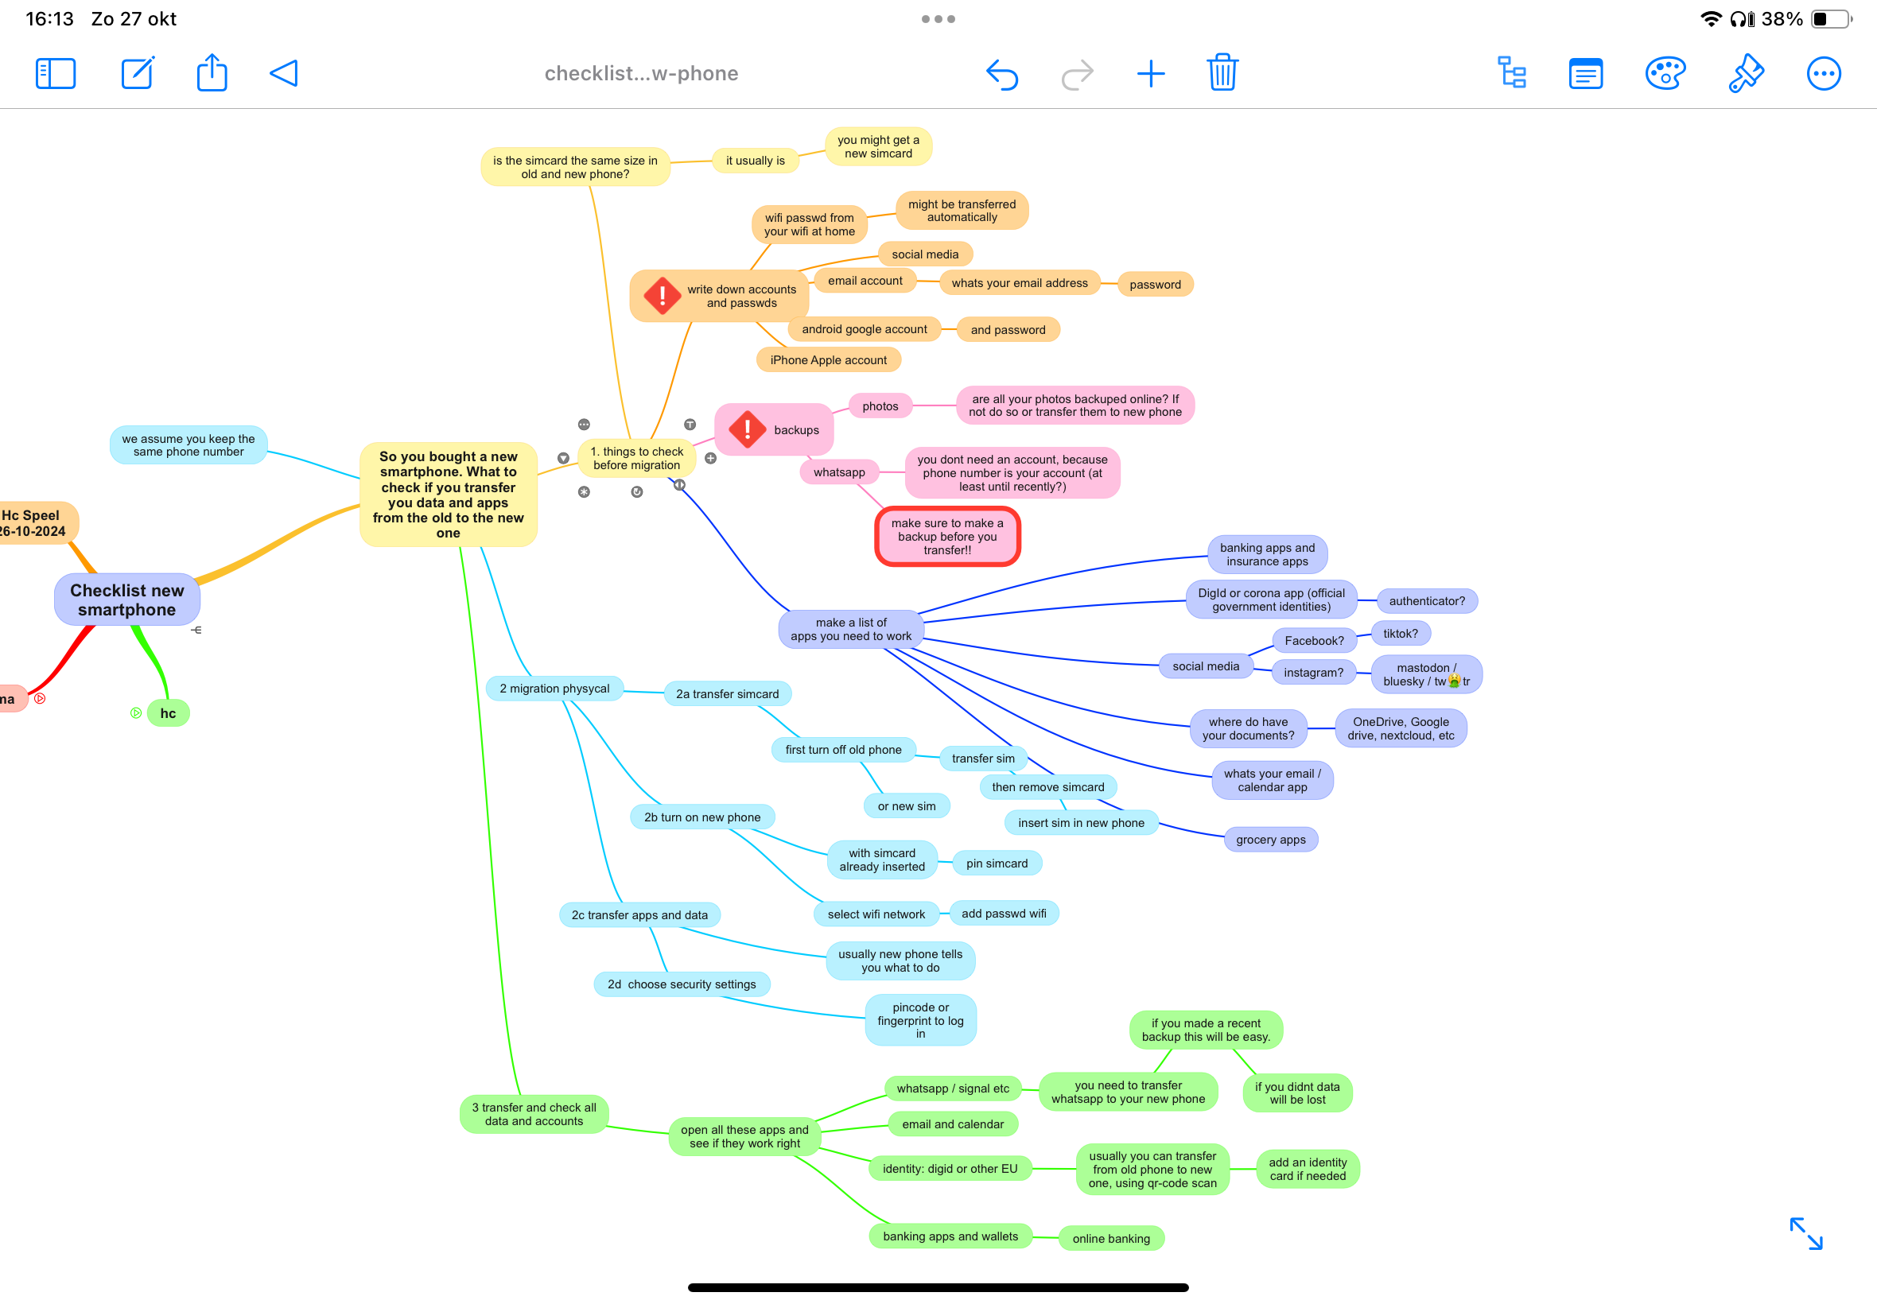Expand the red arrow on cut-off node
This screenshot has height=1304, width=1877.
click(x=39, y=699)
